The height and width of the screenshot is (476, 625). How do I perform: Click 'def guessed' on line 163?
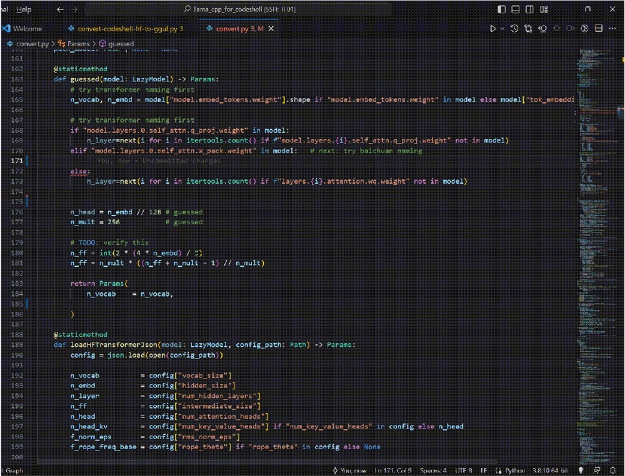tap(76, 79)
